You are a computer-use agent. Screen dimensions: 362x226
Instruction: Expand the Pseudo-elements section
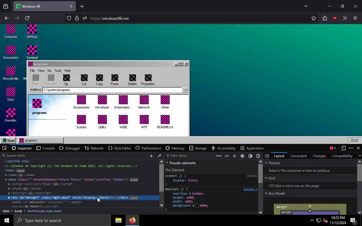pos(167,163)
